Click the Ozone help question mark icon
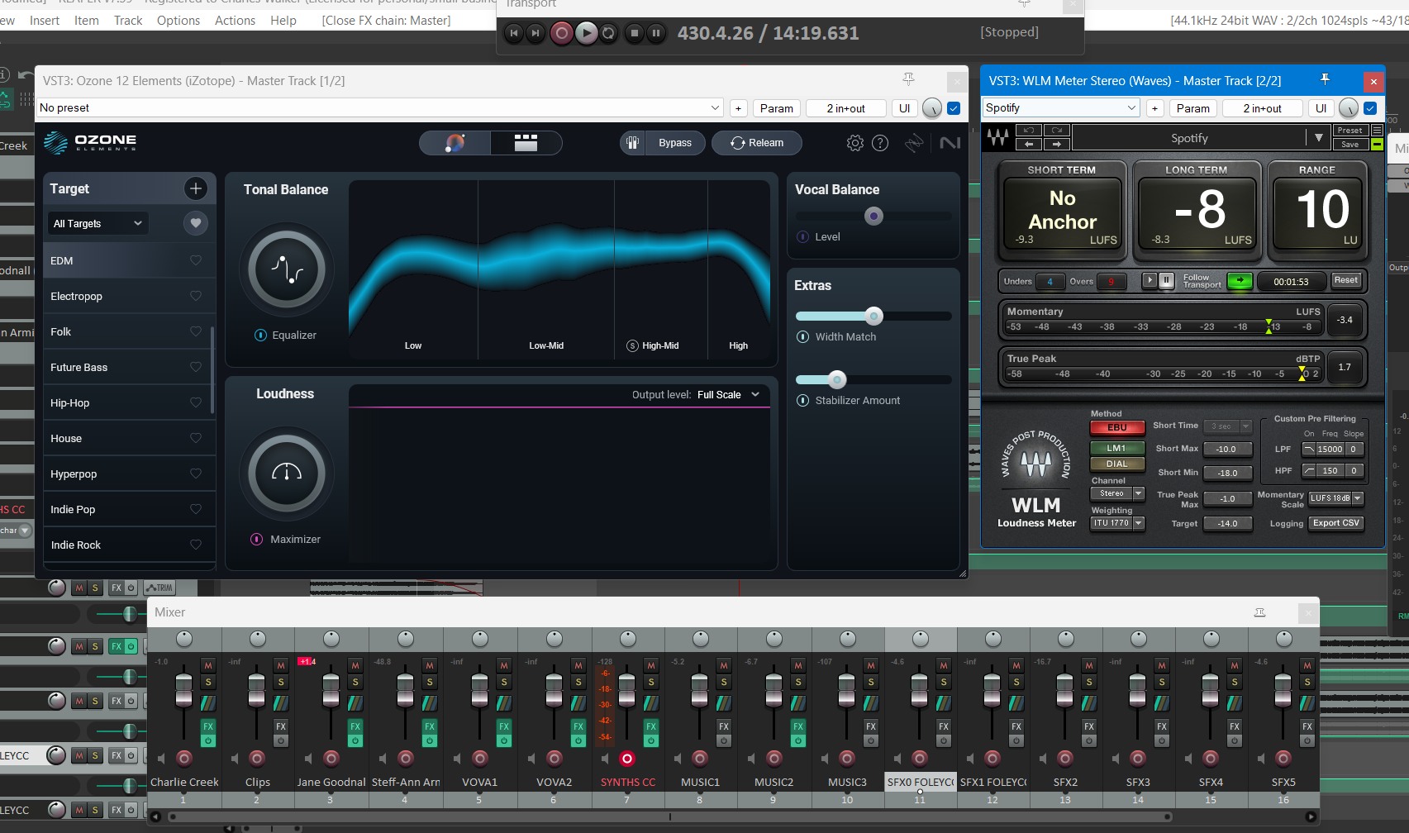 click(880, 142)
